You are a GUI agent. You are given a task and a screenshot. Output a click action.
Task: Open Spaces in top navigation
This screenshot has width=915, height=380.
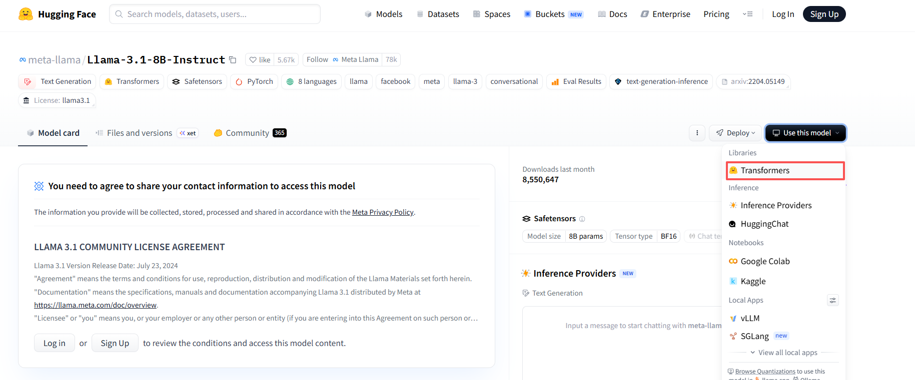(492, 14)
